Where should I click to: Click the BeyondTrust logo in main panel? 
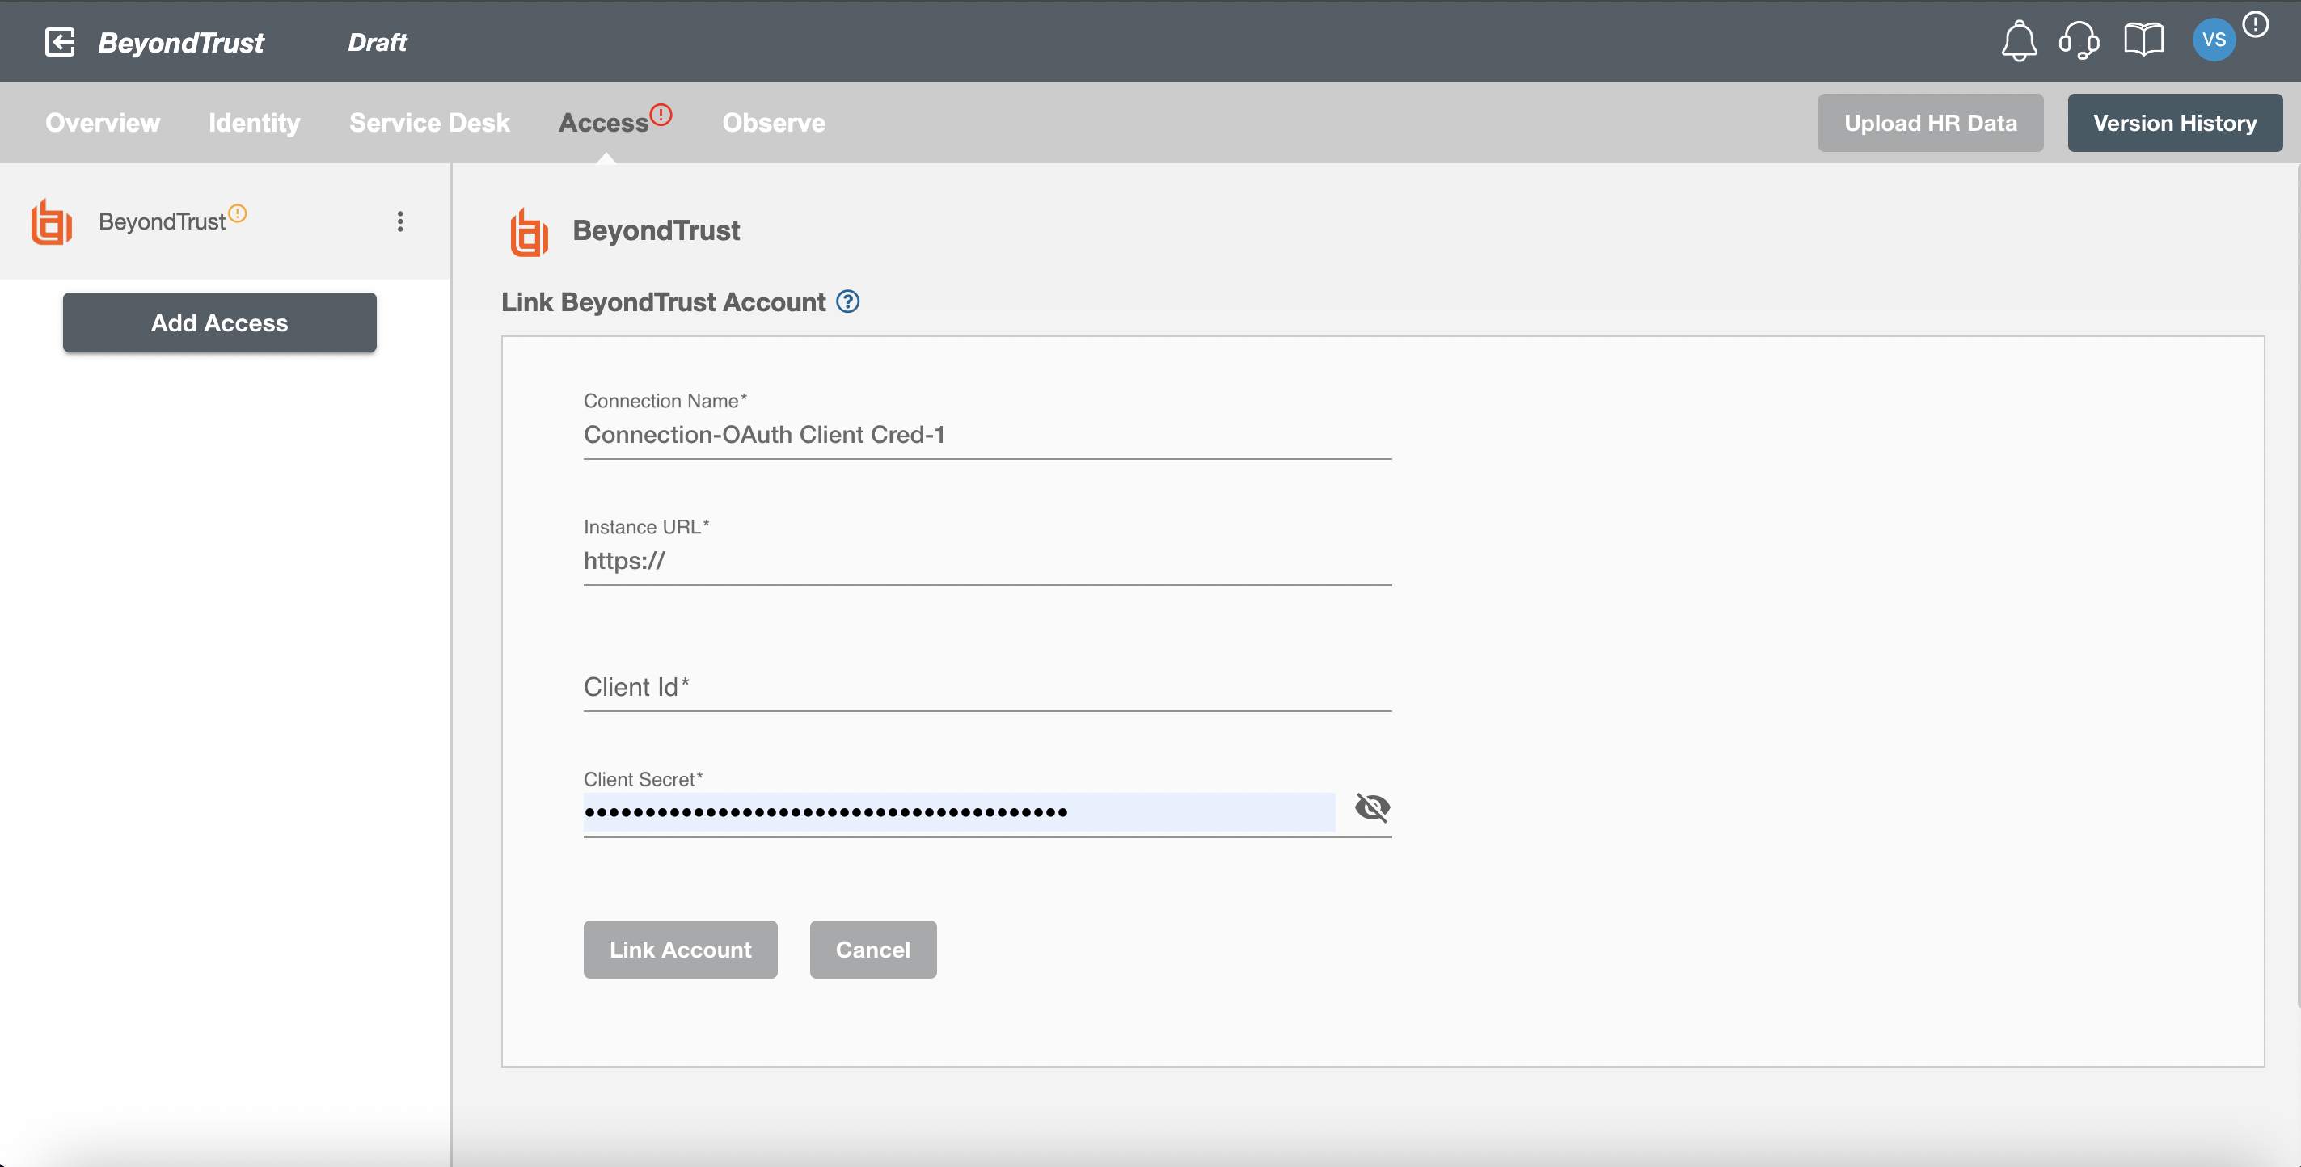click(x=529, y=232)
